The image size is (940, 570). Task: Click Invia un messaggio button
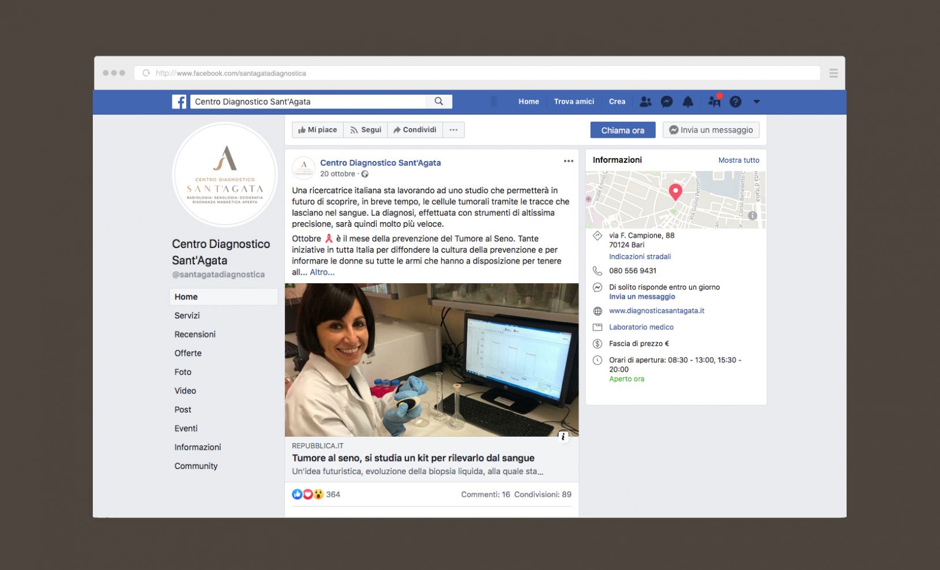[x=711, y=130]
